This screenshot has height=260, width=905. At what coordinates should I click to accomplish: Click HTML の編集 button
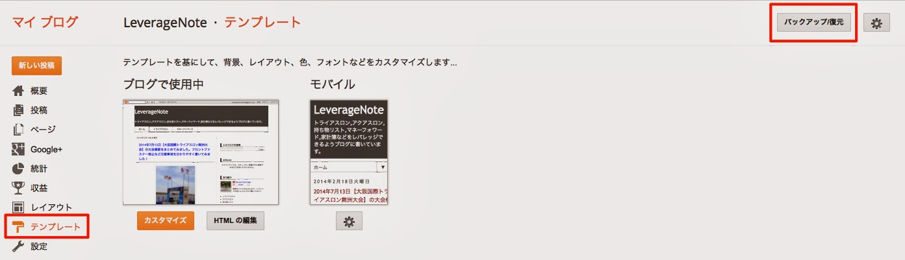(x=235, y=220)
